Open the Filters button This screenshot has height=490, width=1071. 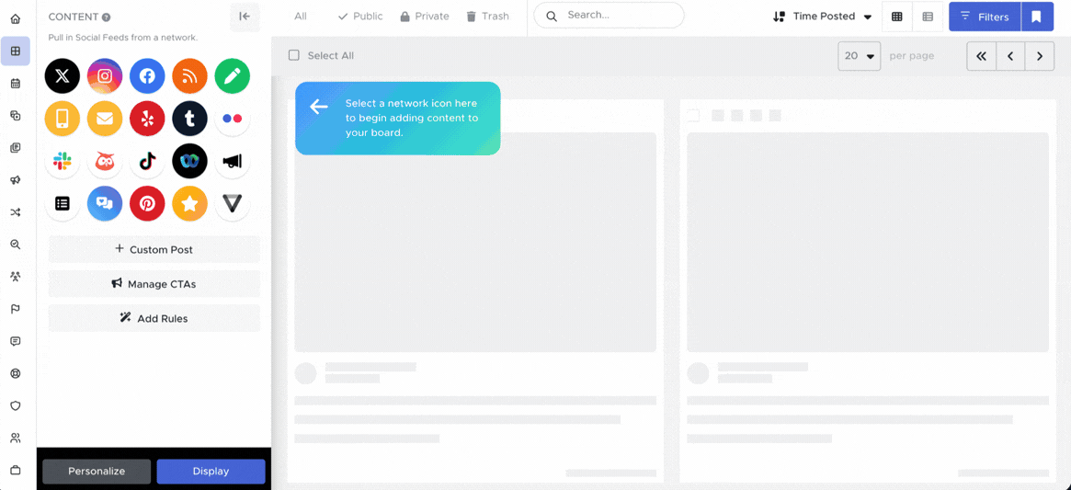click(985, 17)
